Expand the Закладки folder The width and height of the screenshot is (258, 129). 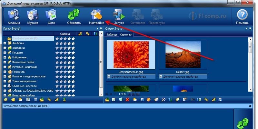5,48
